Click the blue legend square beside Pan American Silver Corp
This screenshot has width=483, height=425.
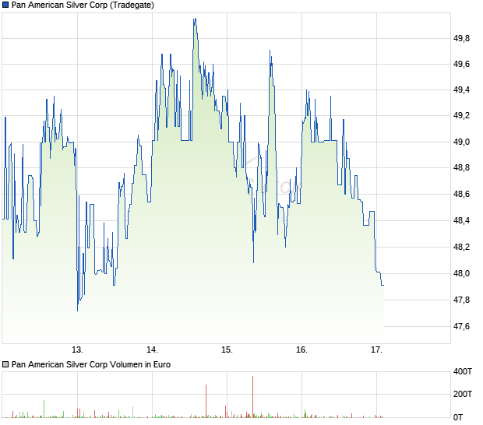click(x=5, y=5)
